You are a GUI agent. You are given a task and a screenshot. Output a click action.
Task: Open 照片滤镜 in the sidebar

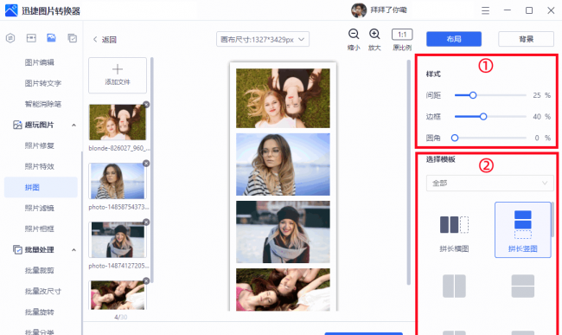click(40, 208)
